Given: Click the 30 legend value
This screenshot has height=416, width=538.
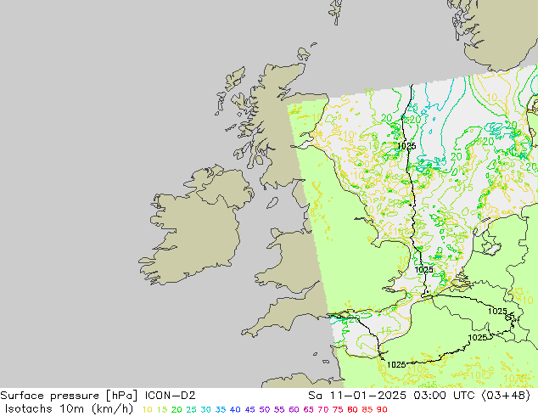Looking at the screenshot, I should [206, 409].
